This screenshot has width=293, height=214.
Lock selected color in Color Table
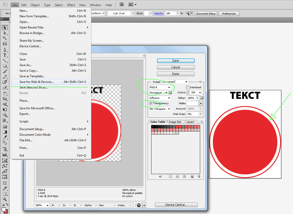[184, 176]
